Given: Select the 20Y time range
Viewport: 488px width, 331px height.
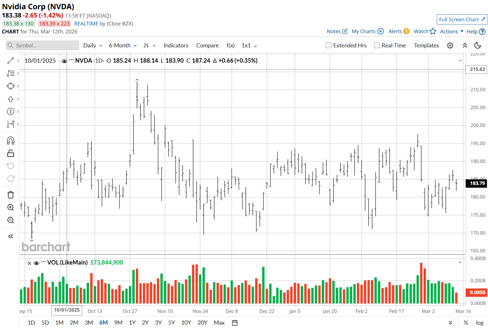Looking at the screenshot, I should tap(203, 323).
